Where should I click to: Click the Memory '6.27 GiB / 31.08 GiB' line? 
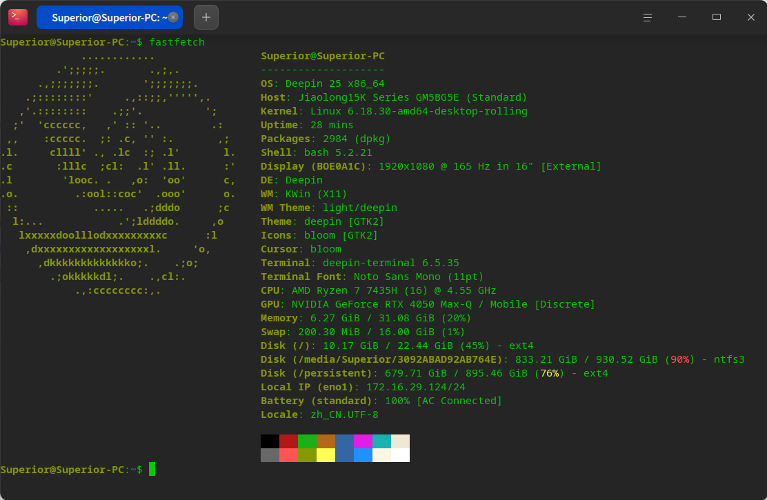tap(366, 318)
